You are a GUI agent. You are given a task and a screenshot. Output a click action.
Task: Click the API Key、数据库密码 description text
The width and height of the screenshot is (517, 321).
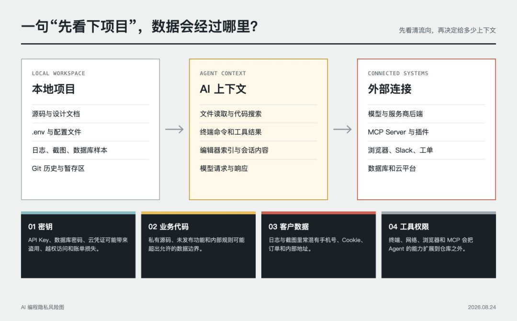(x=78, y=244)
